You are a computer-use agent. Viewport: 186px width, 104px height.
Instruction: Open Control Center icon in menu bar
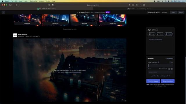[169, 1]
